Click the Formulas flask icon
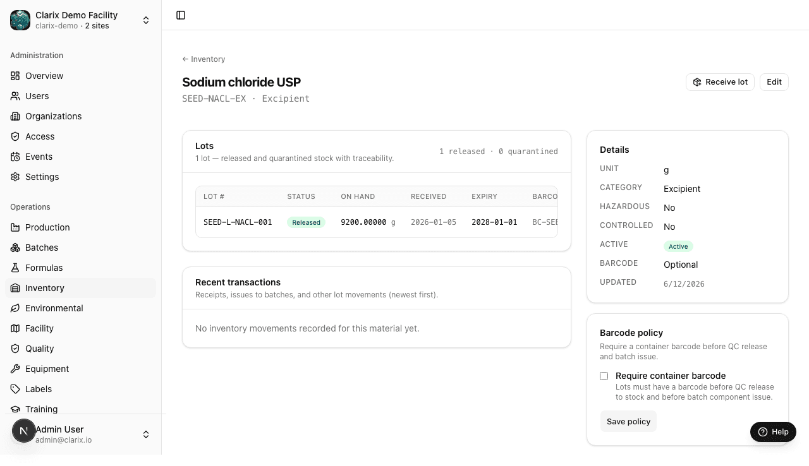 tap(15, 268)
